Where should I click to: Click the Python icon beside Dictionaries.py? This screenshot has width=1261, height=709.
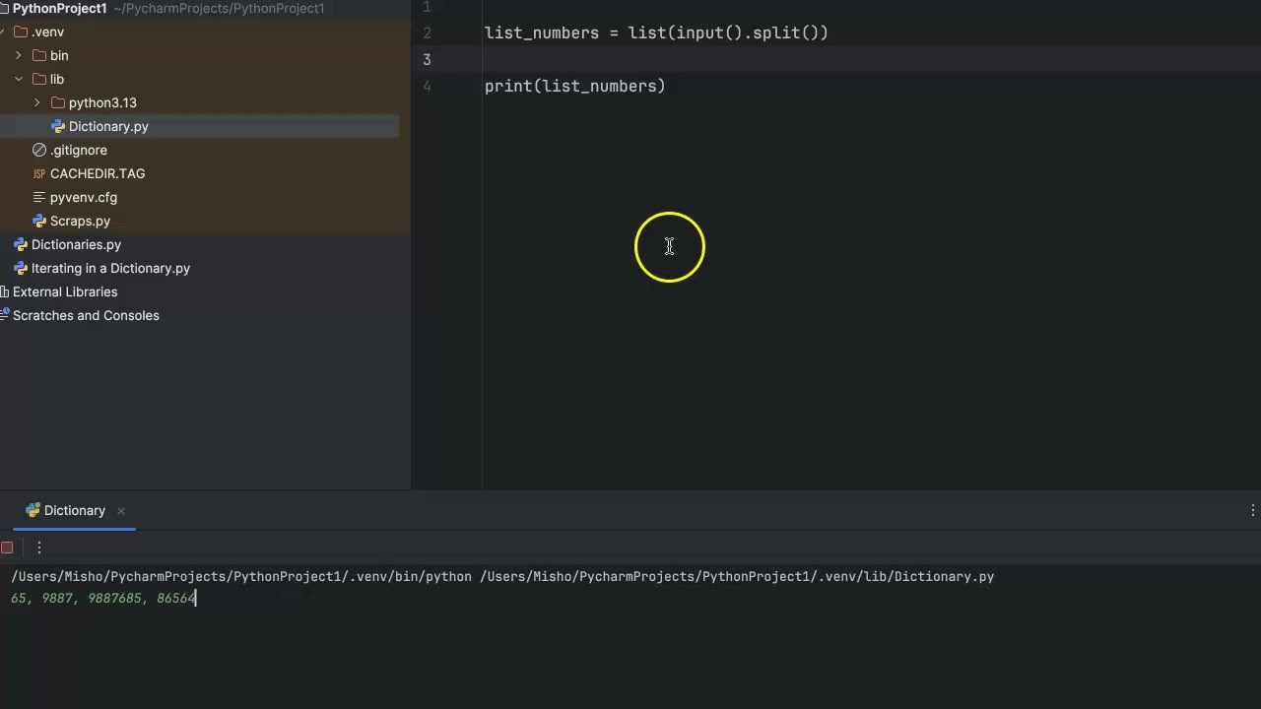(x=21, y=244)
